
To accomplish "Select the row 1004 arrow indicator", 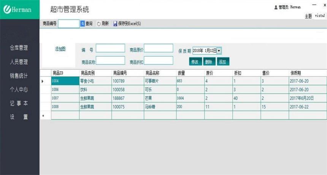I will pos(43,81).
